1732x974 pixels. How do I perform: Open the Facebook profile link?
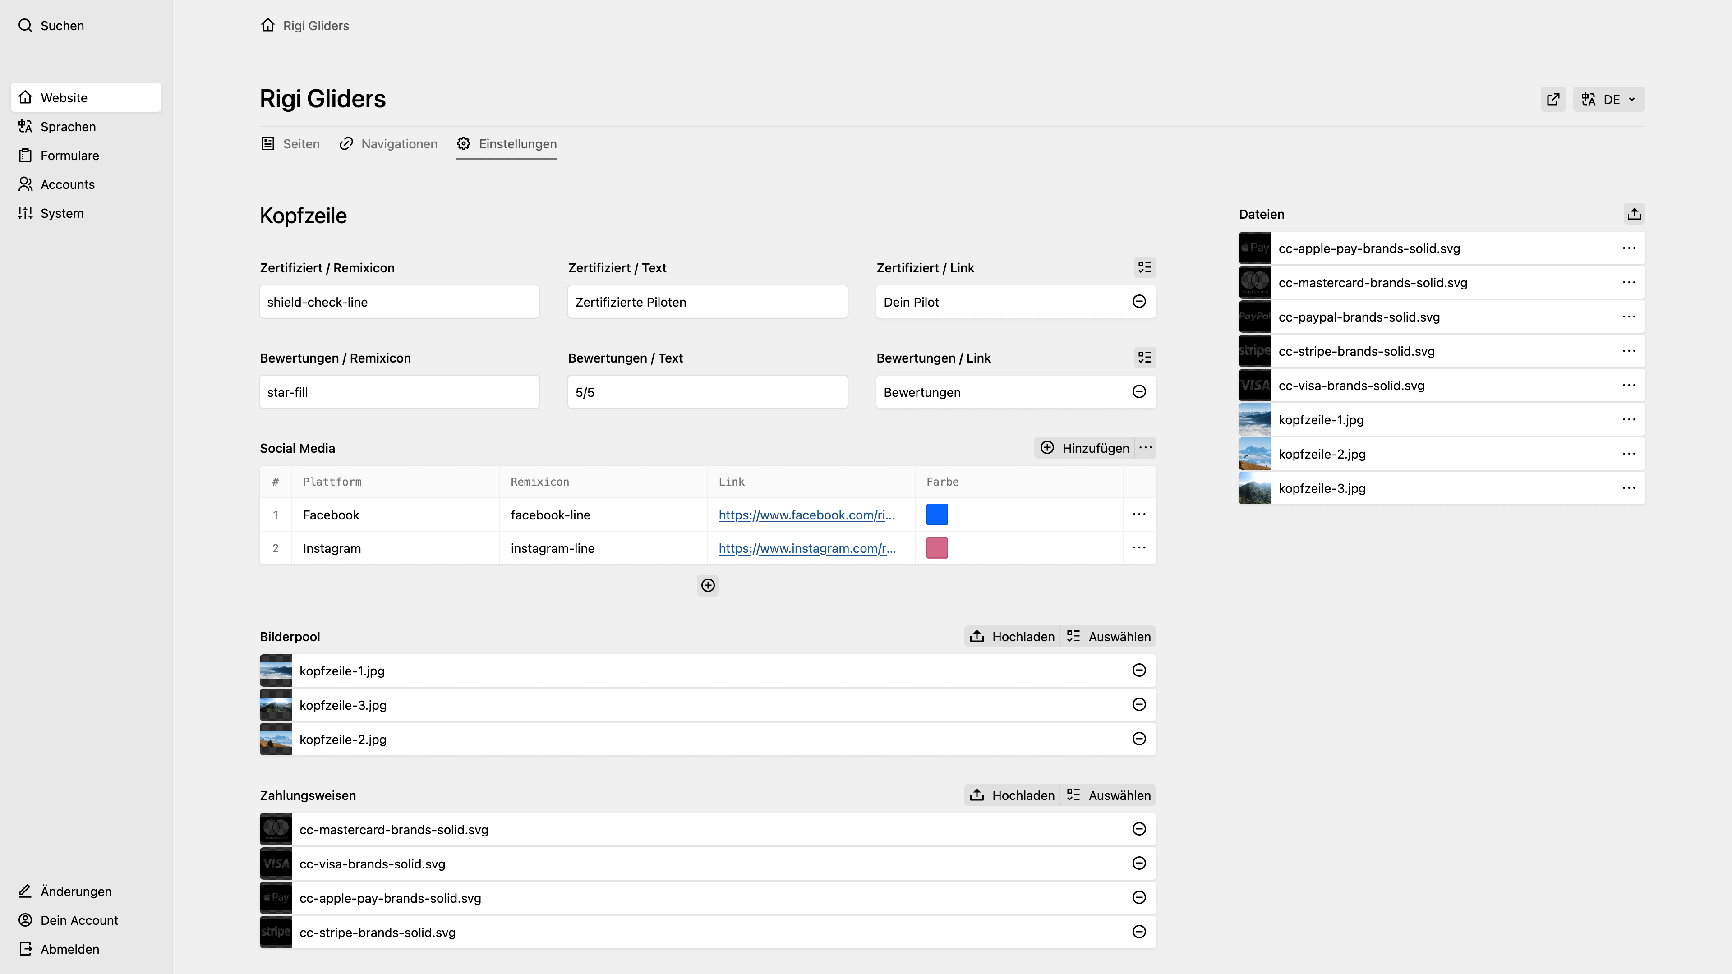click(806, 515)
